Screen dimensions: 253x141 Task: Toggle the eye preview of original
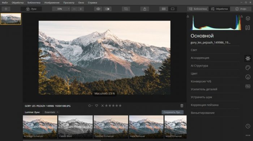click(x=98, y=9)
